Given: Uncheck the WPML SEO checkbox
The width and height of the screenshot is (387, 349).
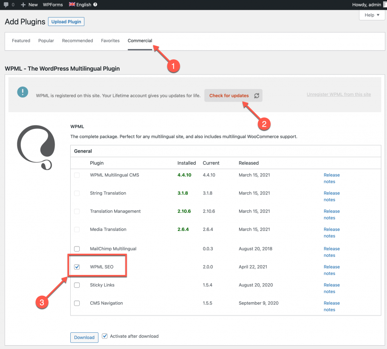Looking at the screenshot, I should [77, 267].
